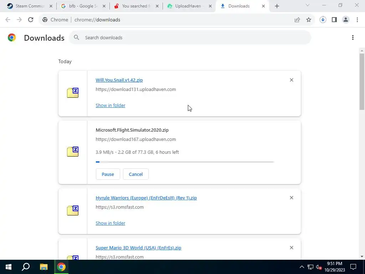Click the search magnifier icon

pos(76,37)
